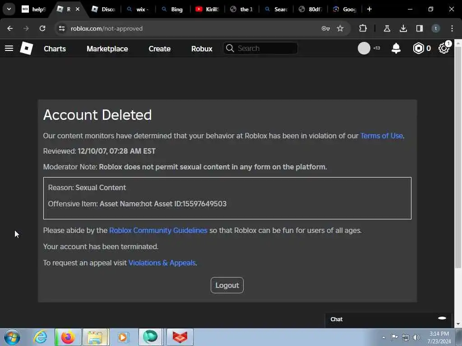Screen dimensions: 462x346
Task: Switch to the 80df tab
Action: 310,9
